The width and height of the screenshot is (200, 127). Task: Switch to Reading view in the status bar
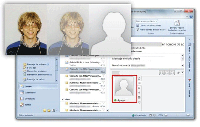(154, 115)
